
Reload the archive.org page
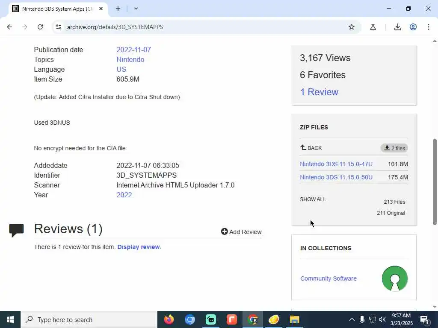[40, 27]
